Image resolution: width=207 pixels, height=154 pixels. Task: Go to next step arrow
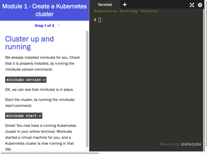coord(59,25)
